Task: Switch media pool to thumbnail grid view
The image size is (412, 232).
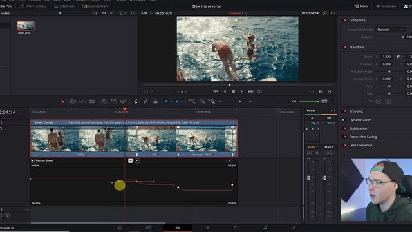Action: coord(104,13)
